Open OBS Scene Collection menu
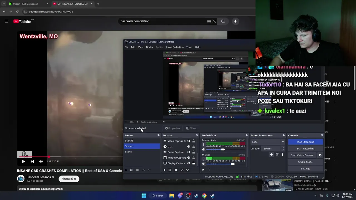Viewport: 356px width, 200px height. pyautogui.click(x=174, y=47)
